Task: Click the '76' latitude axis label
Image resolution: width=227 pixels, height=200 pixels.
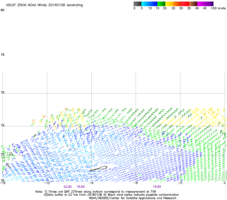Action: point(2,93)
